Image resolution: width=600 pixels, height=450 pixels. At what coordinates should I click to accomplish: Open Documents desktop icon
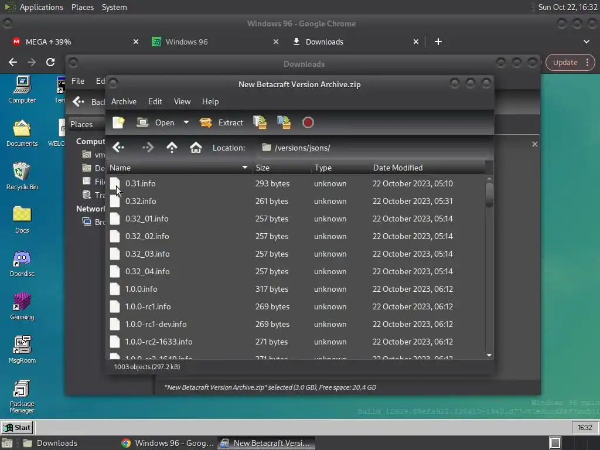click(22, 133)
